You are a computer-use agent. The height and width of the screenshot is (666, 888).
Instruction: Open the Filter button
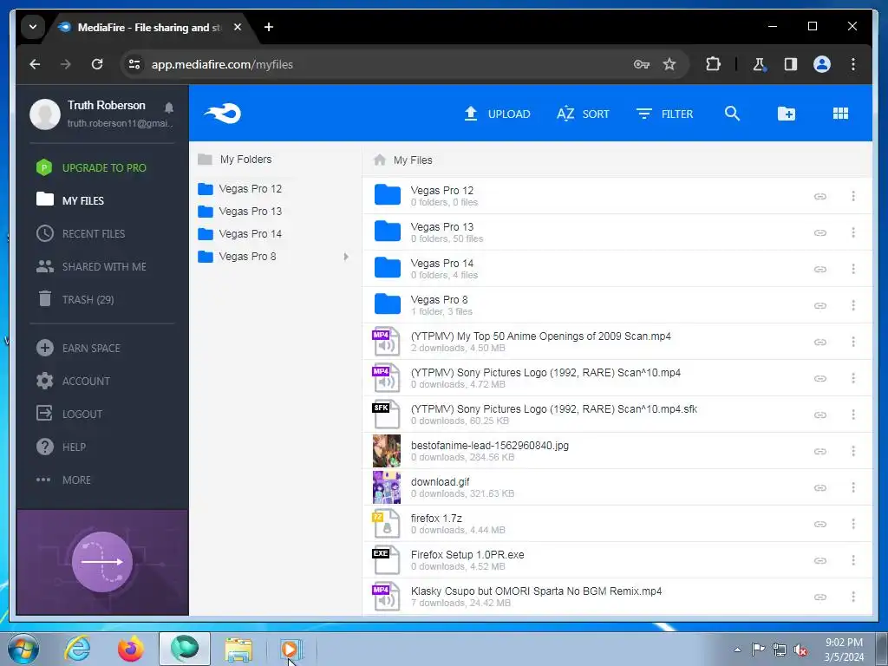(x=665, y=114)
